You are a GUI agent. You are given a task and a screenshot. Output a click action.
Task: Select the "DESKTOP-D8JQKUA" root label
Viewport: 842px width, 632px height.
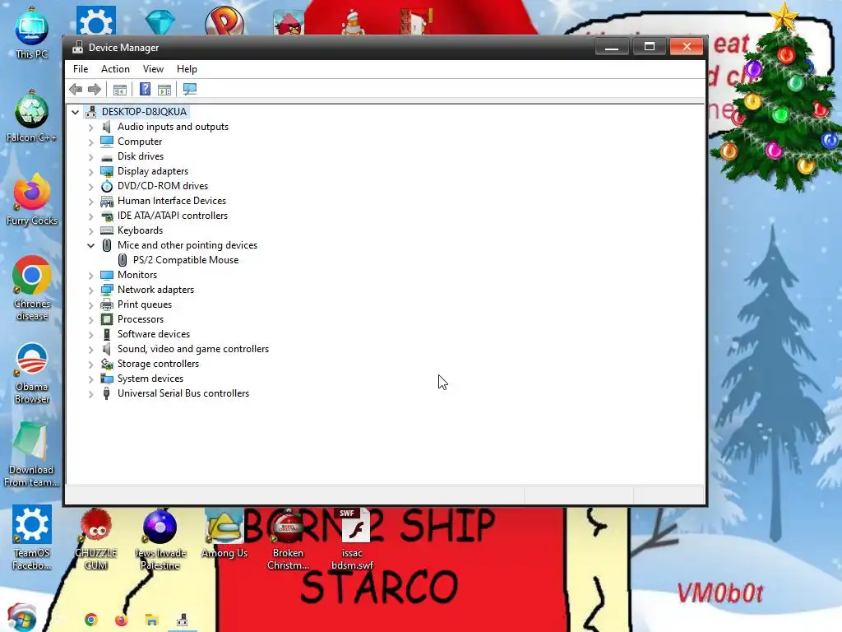pos(145,111)
